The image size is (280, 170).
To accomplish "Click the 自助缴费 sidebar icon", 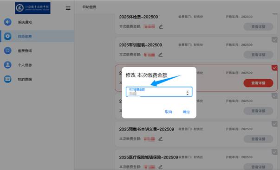I will coord(8,36).
